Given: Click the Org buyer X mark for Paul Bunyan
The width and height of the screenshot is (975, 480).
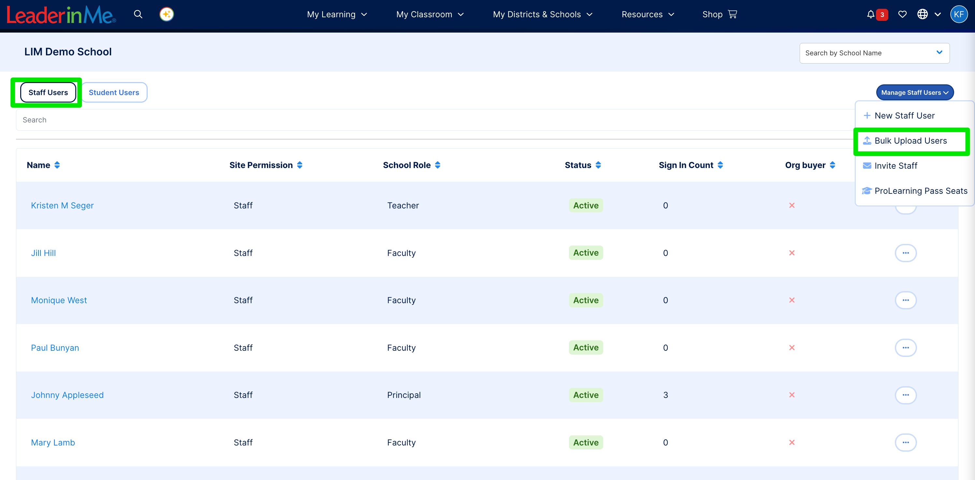Looking at the screenshot, I should [792, 347].
